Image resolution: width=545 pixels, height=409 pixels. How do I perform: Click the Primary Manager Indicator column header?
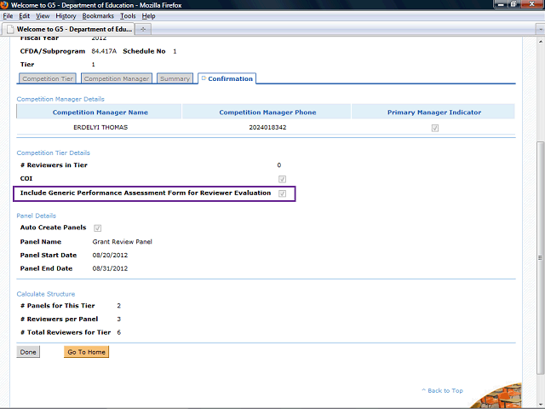[x=434, y=112]
